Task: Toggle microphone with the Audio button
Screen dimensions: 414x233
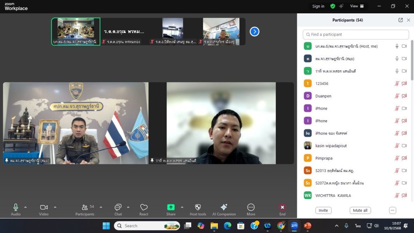Action: (16, 207)
